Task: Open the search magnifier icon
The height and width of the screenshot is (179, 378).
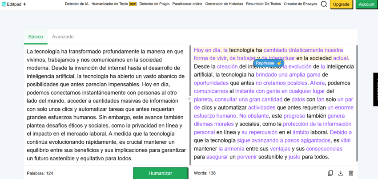Action: 324,4
